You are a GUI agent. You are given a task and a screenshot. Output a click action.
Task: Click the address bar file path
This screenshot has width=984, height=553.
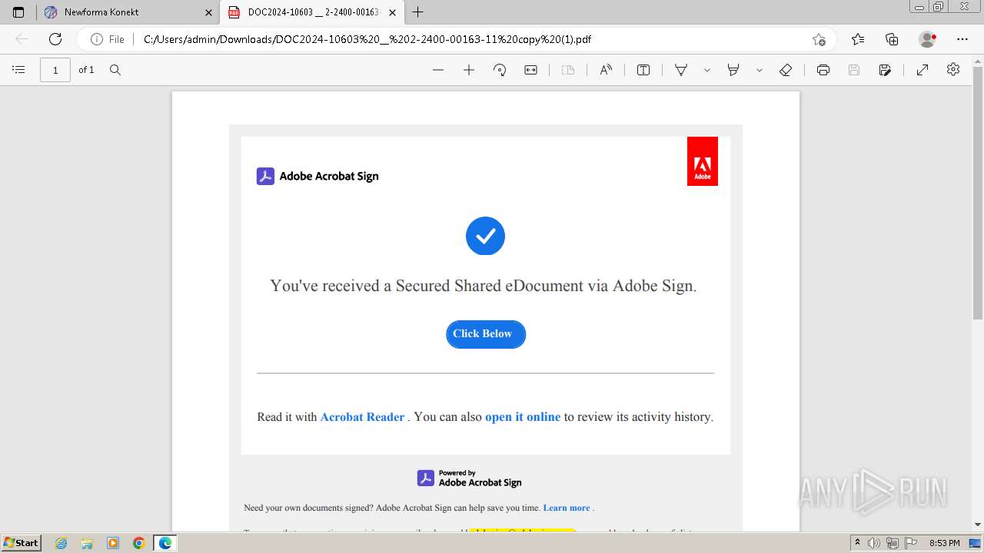point(367,39)
